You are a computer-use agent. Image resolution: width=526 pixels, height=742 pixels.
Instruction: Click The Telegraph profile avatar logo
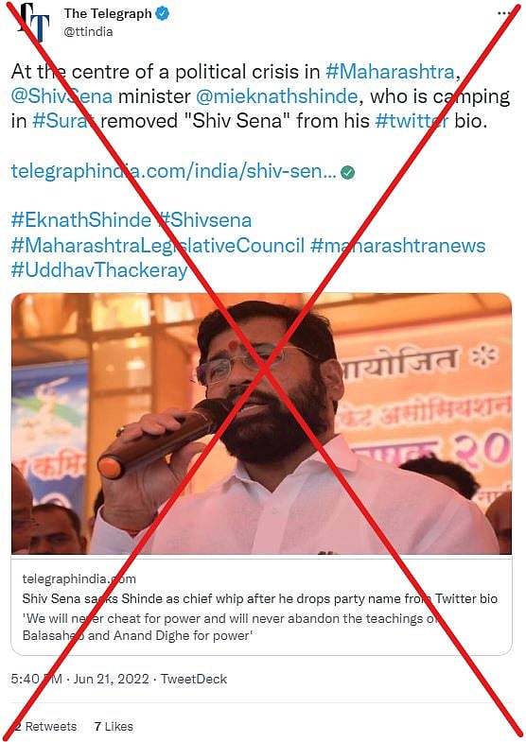[34, 22]
